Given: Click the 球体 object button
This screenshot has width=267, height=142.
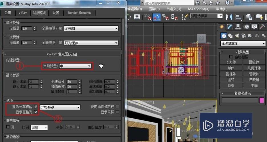Looking at the screenshot, I should pyautogui.click(x=231, y=68).
